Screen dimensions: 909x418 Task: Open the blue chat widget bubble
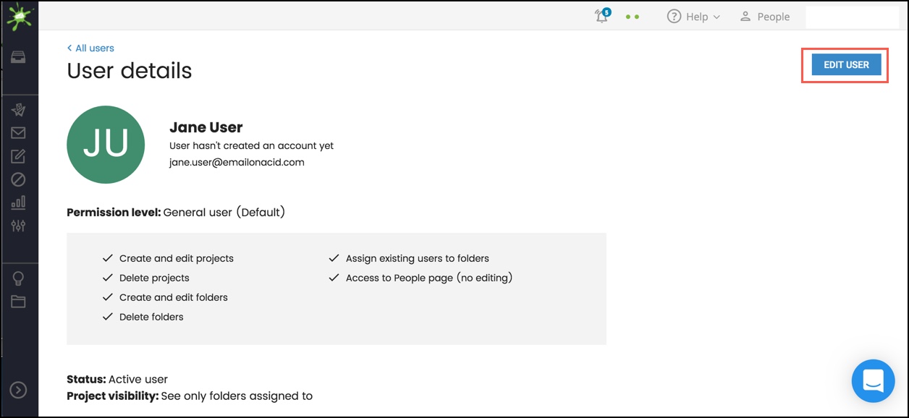[874, 380]
